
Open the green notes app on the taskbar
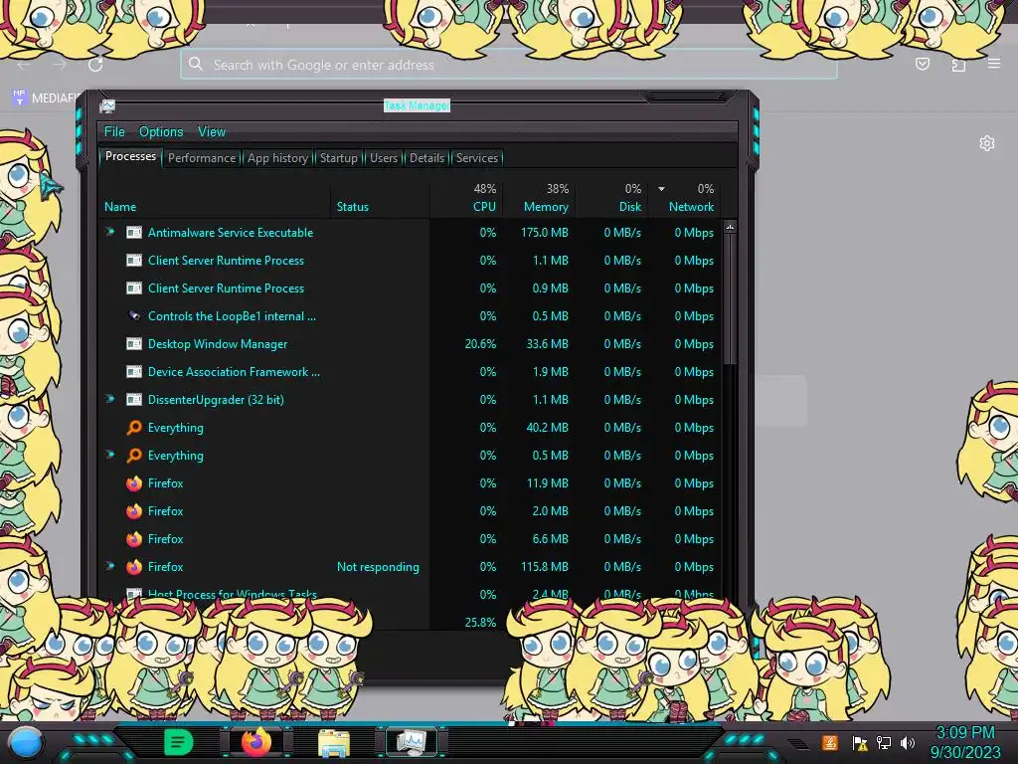(179, 742)
